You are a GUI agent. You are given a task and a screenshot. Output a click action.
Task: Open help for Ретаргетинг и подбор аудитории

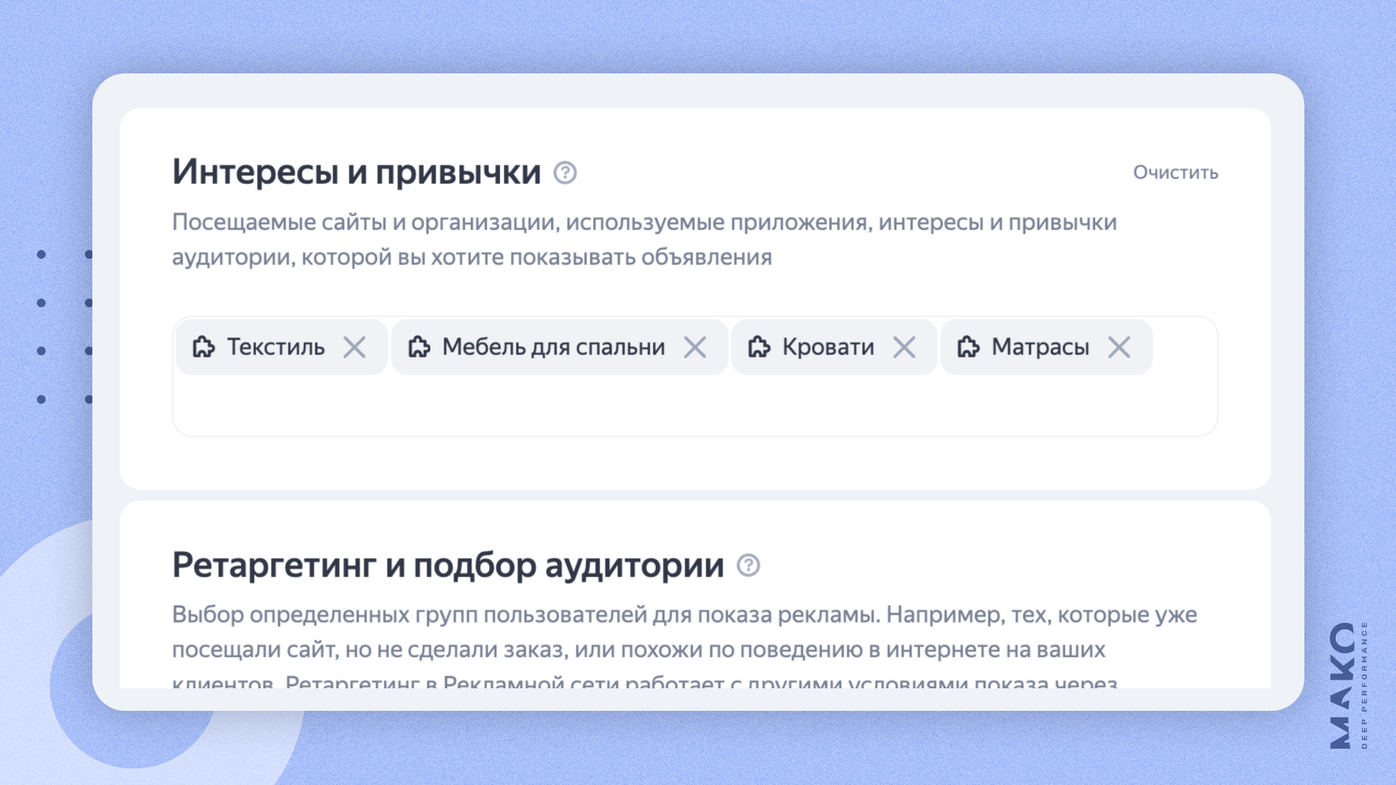(x=748, y=565)
